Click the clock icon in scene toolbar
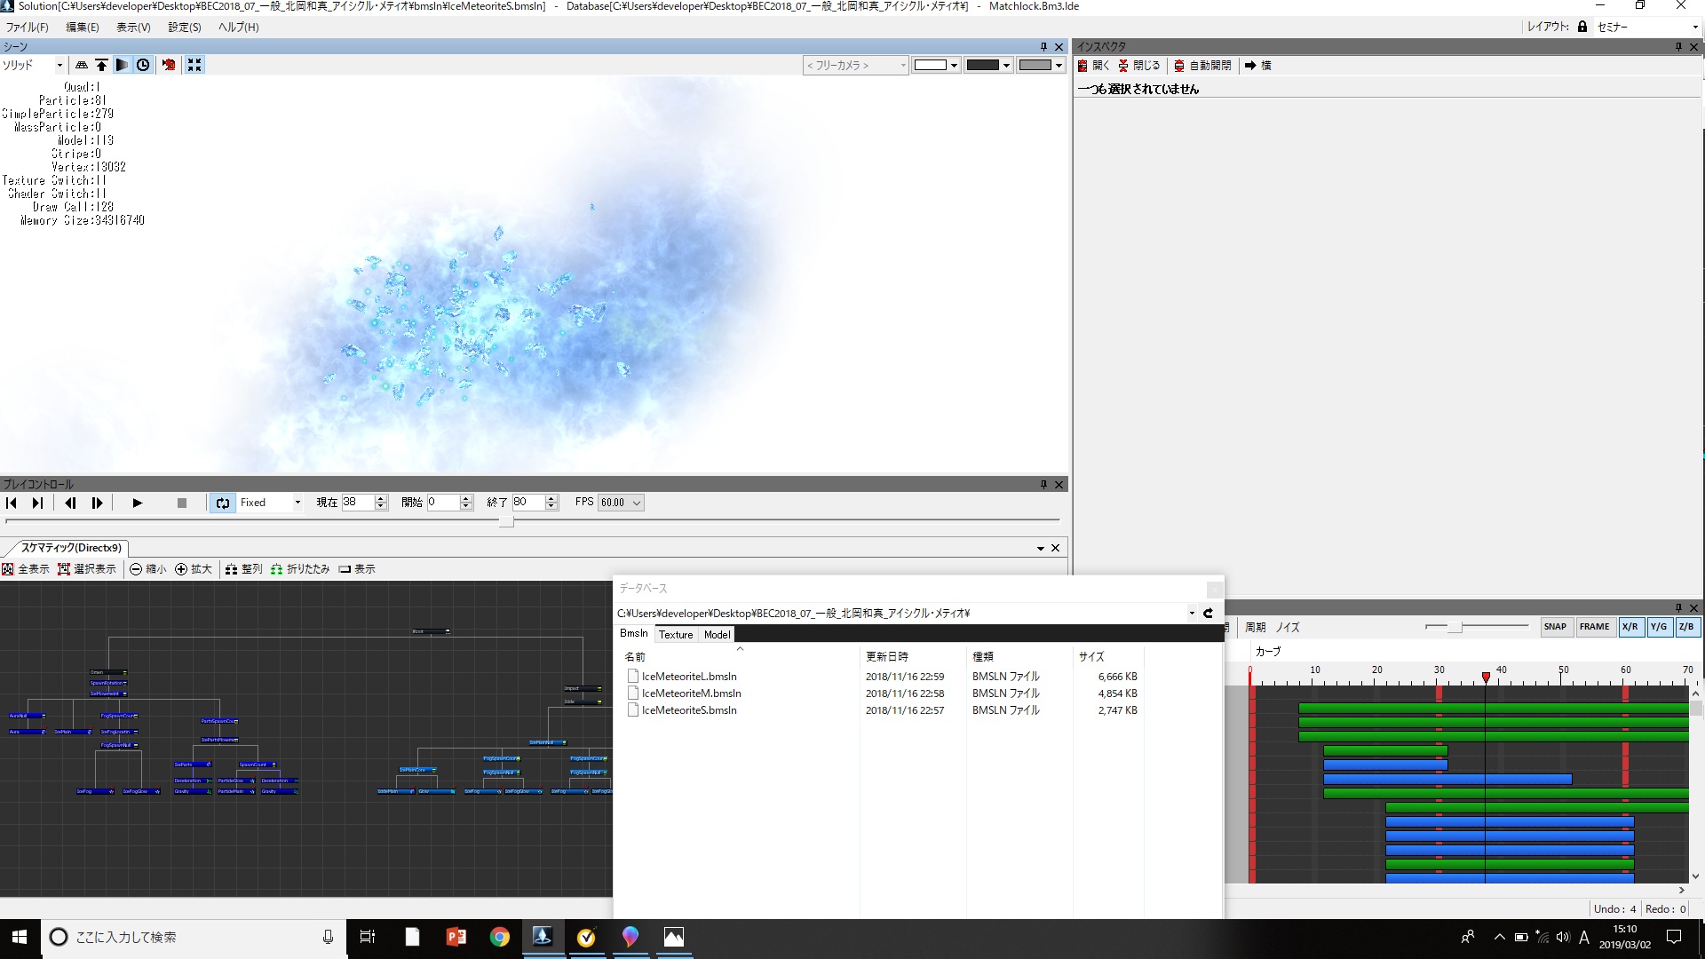Viewport: 1705px width, 959px height. point(143,65)
